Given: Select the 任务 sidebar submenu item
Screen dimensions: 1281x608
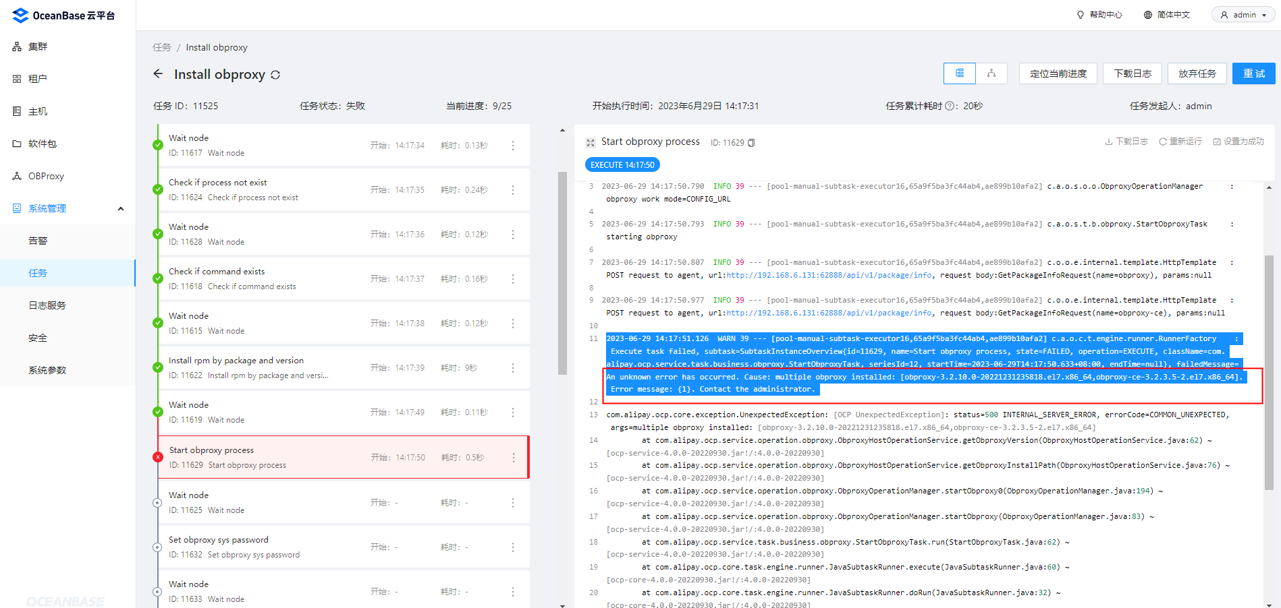Looking at the screenshot, I should point(67,273).
